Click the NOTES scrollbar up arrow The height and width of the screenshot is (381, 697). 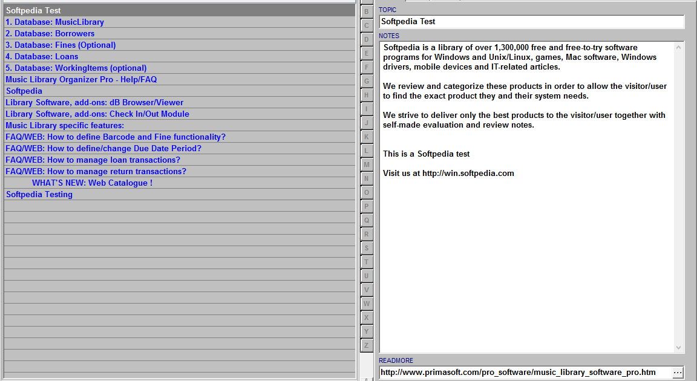click(x=678, y=47)
